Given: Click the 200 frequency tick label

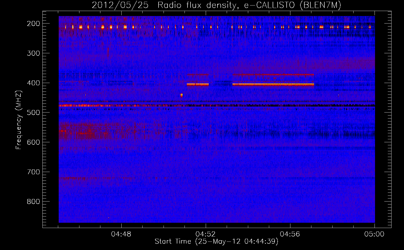Looking at the screenshot, I should (x=33, y=23).
